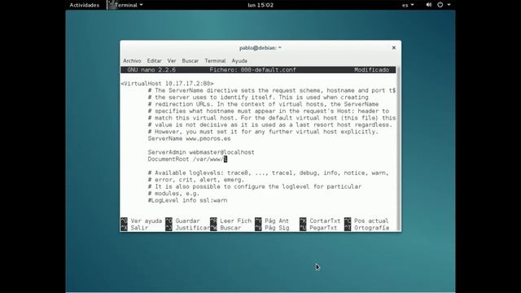Click the terminal vertical scrollbar
Image resolution: width=521 pixels, height=293 pixels.
pyautogui.click(x=398, y=148)
